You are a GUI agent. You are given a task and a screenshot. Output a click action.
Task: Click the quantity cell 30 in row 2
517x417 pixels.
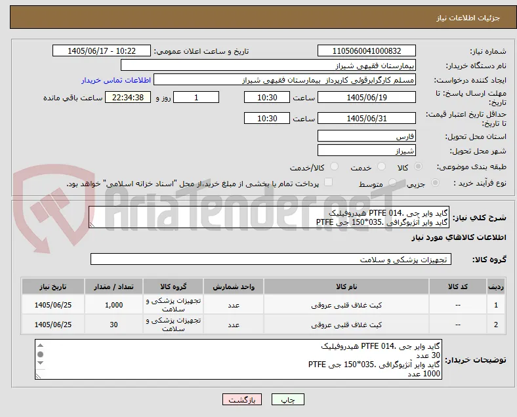click(x=114, y=325)
